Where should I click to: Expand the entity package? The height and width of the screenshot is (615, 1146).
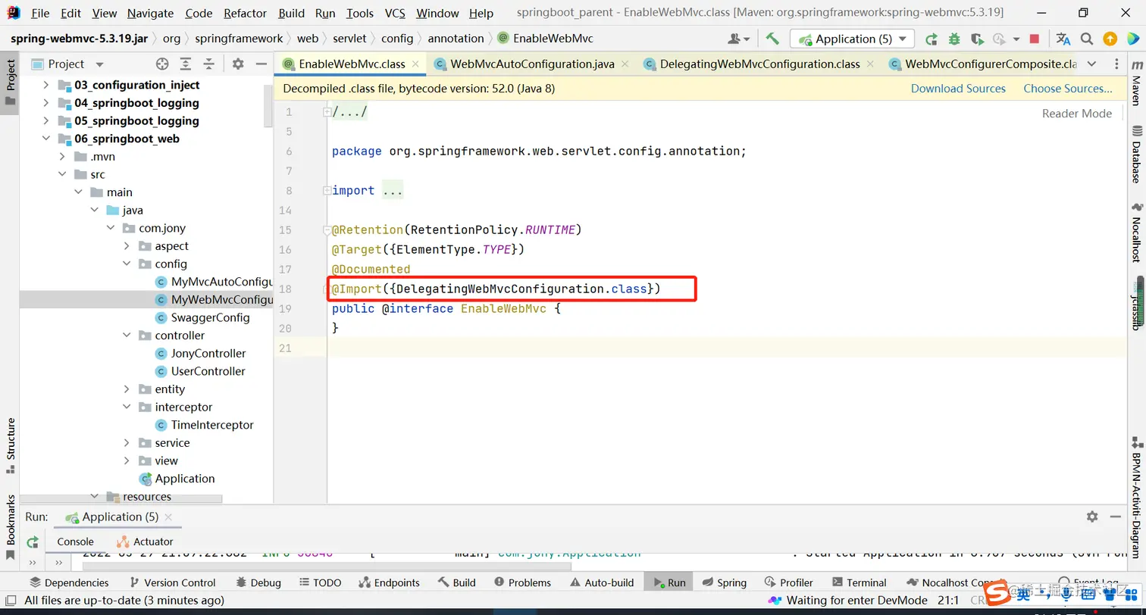[127, 389]
